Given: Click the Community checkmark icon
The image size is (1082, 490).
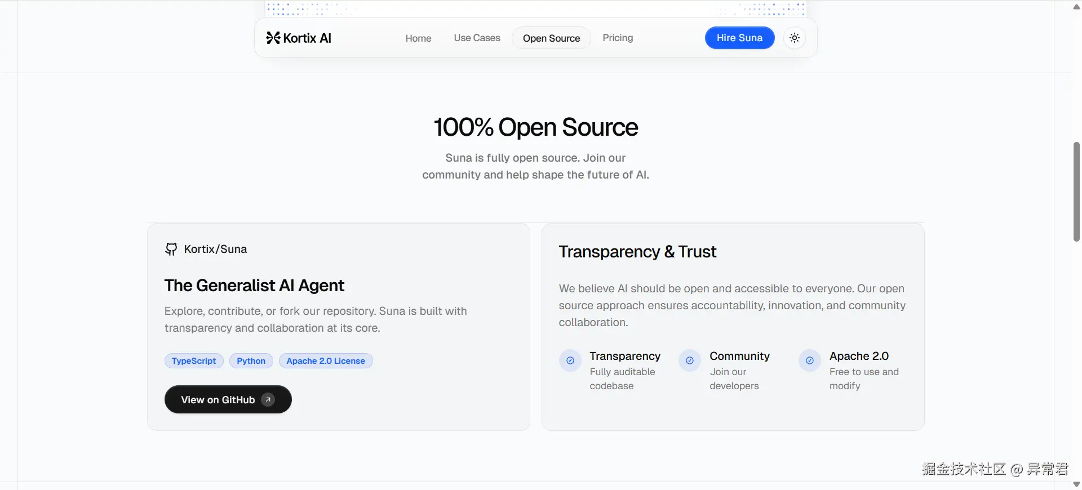Looking at the screenshot, I should click(x=690, y=360).
